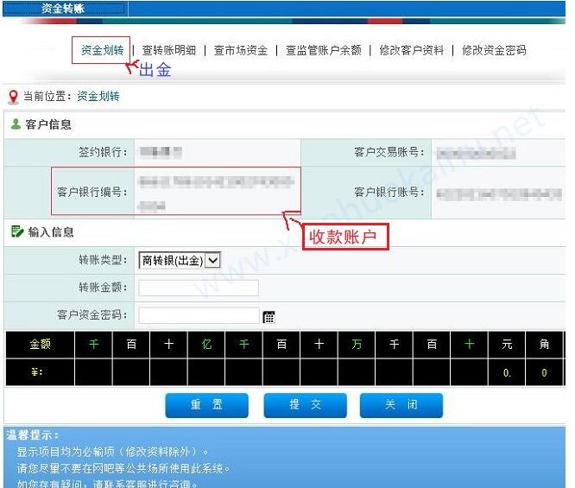Click the green 客户信息 person icon
This screenshot has height=488, width=575.
(x=16, y=124)
